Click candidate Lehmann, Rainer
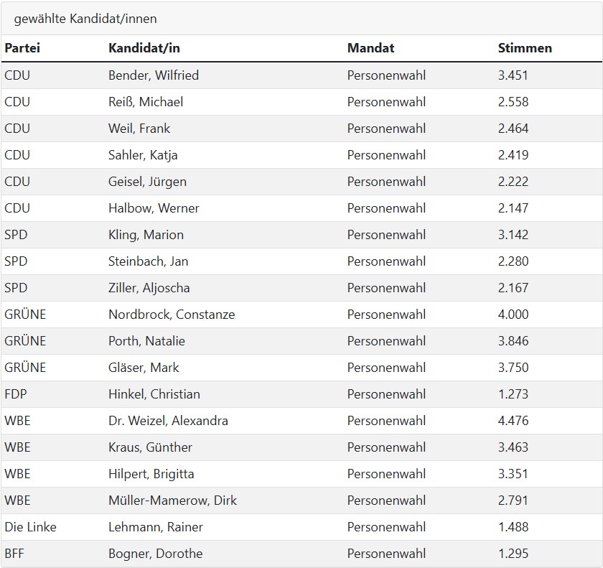This screenshot has height=568, width=603. click(156, 527)
